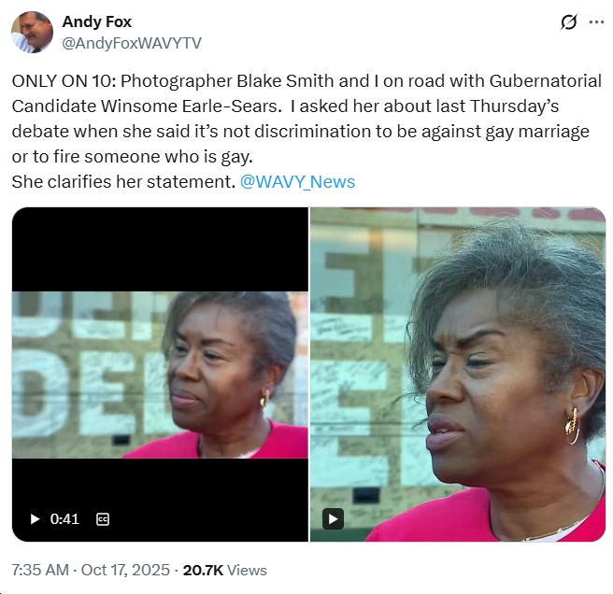Click the black letterbox area above the left video
613x594 pixels.
click(x=160, y=249)
